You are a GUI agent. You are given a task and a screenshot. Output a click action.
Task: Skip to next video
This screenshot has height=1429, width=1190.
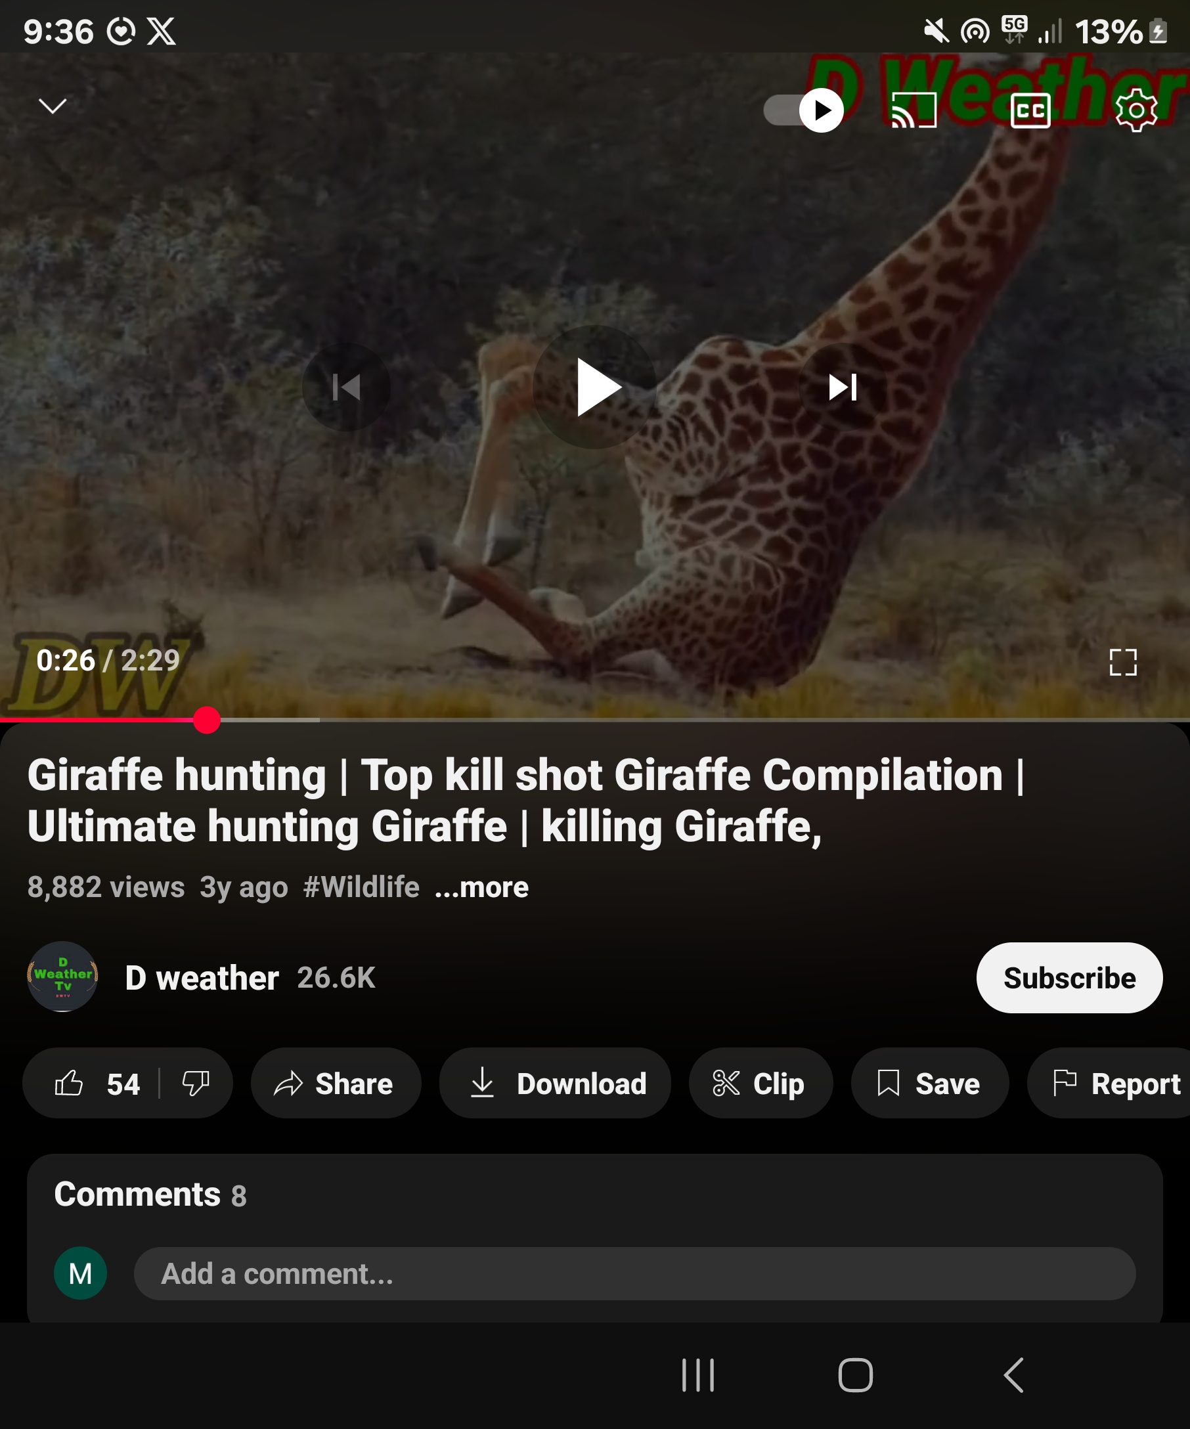[843, 387]
